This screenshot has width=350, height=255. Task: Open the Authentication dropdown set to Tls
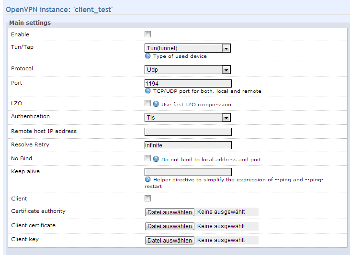(x=188, y=117)
